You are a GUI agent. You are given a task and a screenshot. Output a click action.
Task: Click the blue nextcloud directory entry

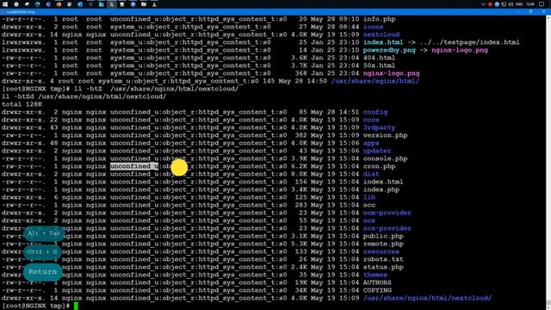tap(381, 34)
